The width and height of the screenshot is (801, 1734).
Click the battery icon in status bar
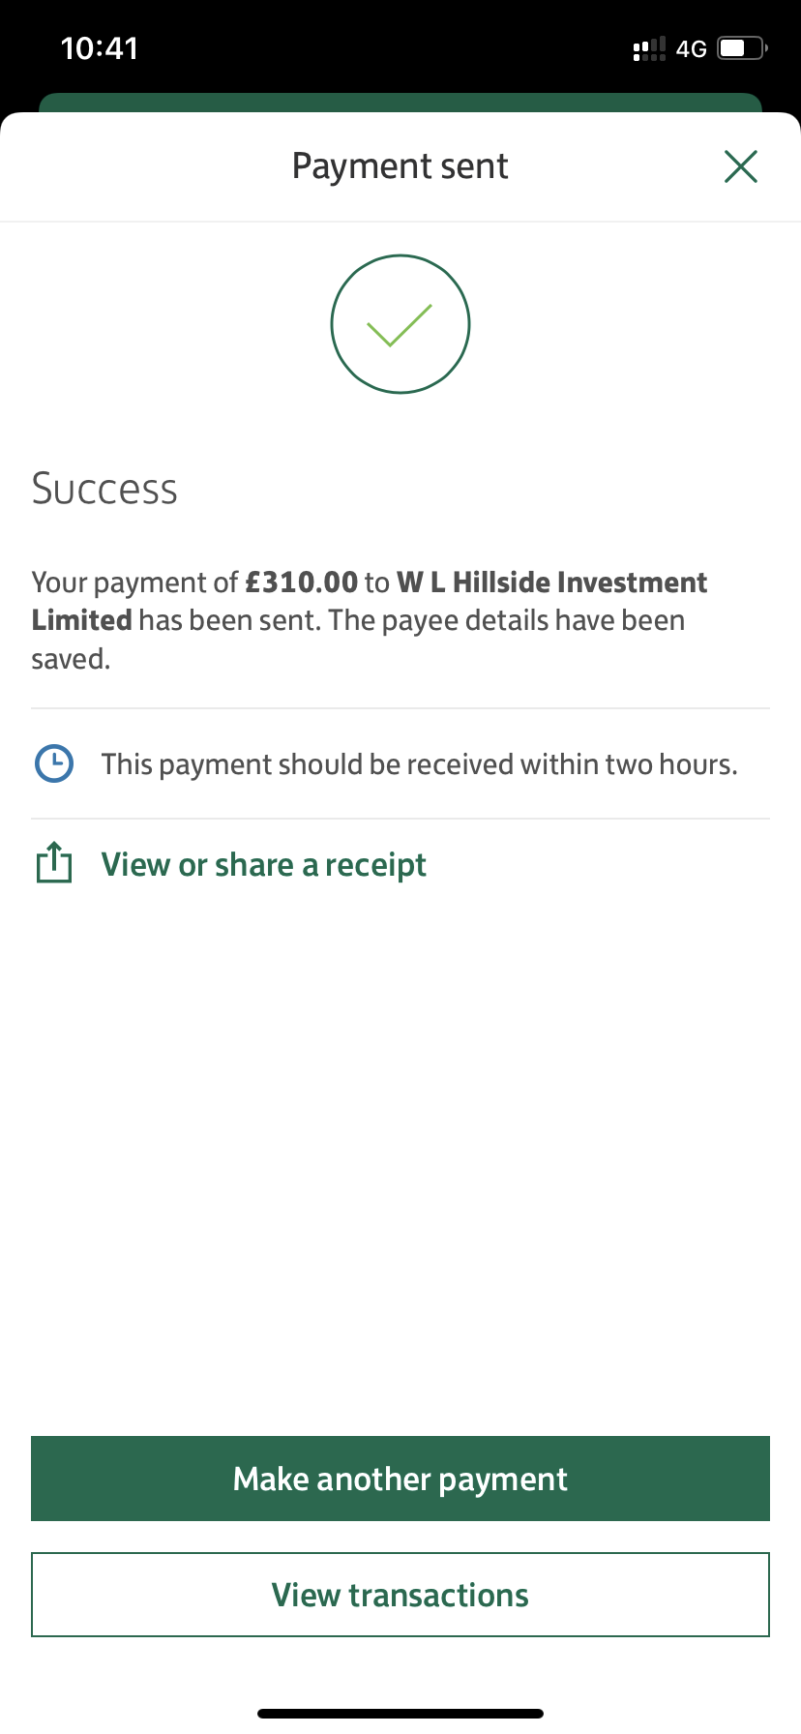tap(742, 47)
